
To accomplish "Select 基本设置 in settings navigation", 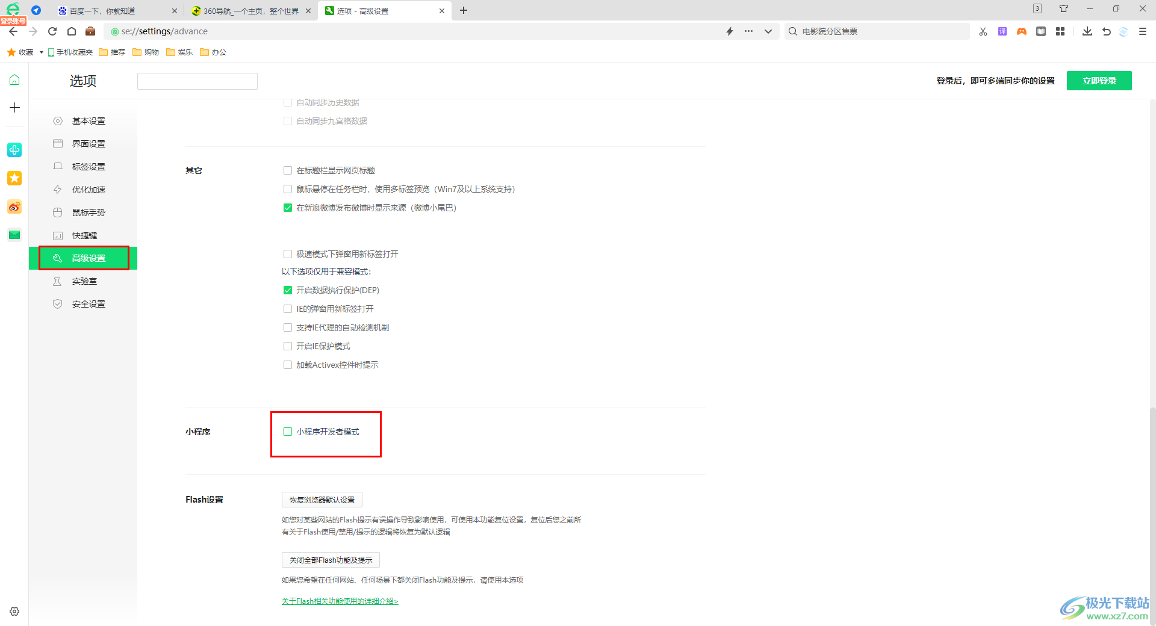I will [x=83, y=121].
